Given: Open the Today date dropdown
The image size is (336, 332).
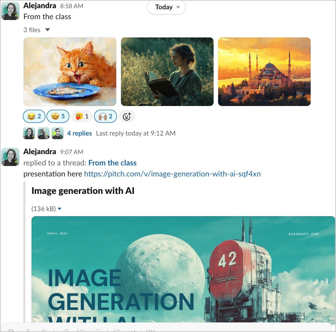Looking at the screenshot, I should [x=166, y=7].
